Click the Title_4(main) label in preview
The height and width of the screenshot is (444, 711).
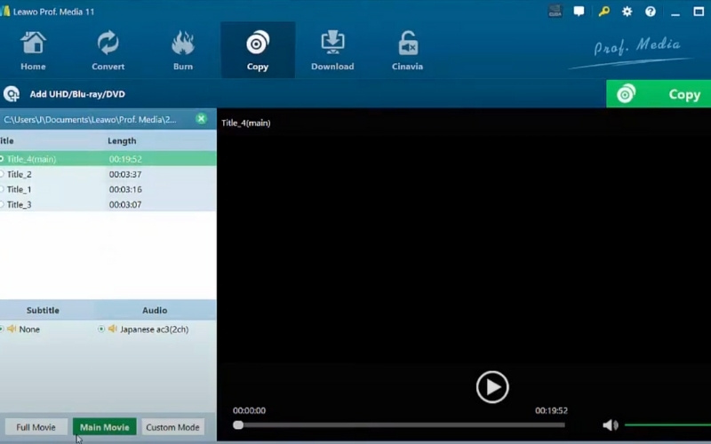246,123
